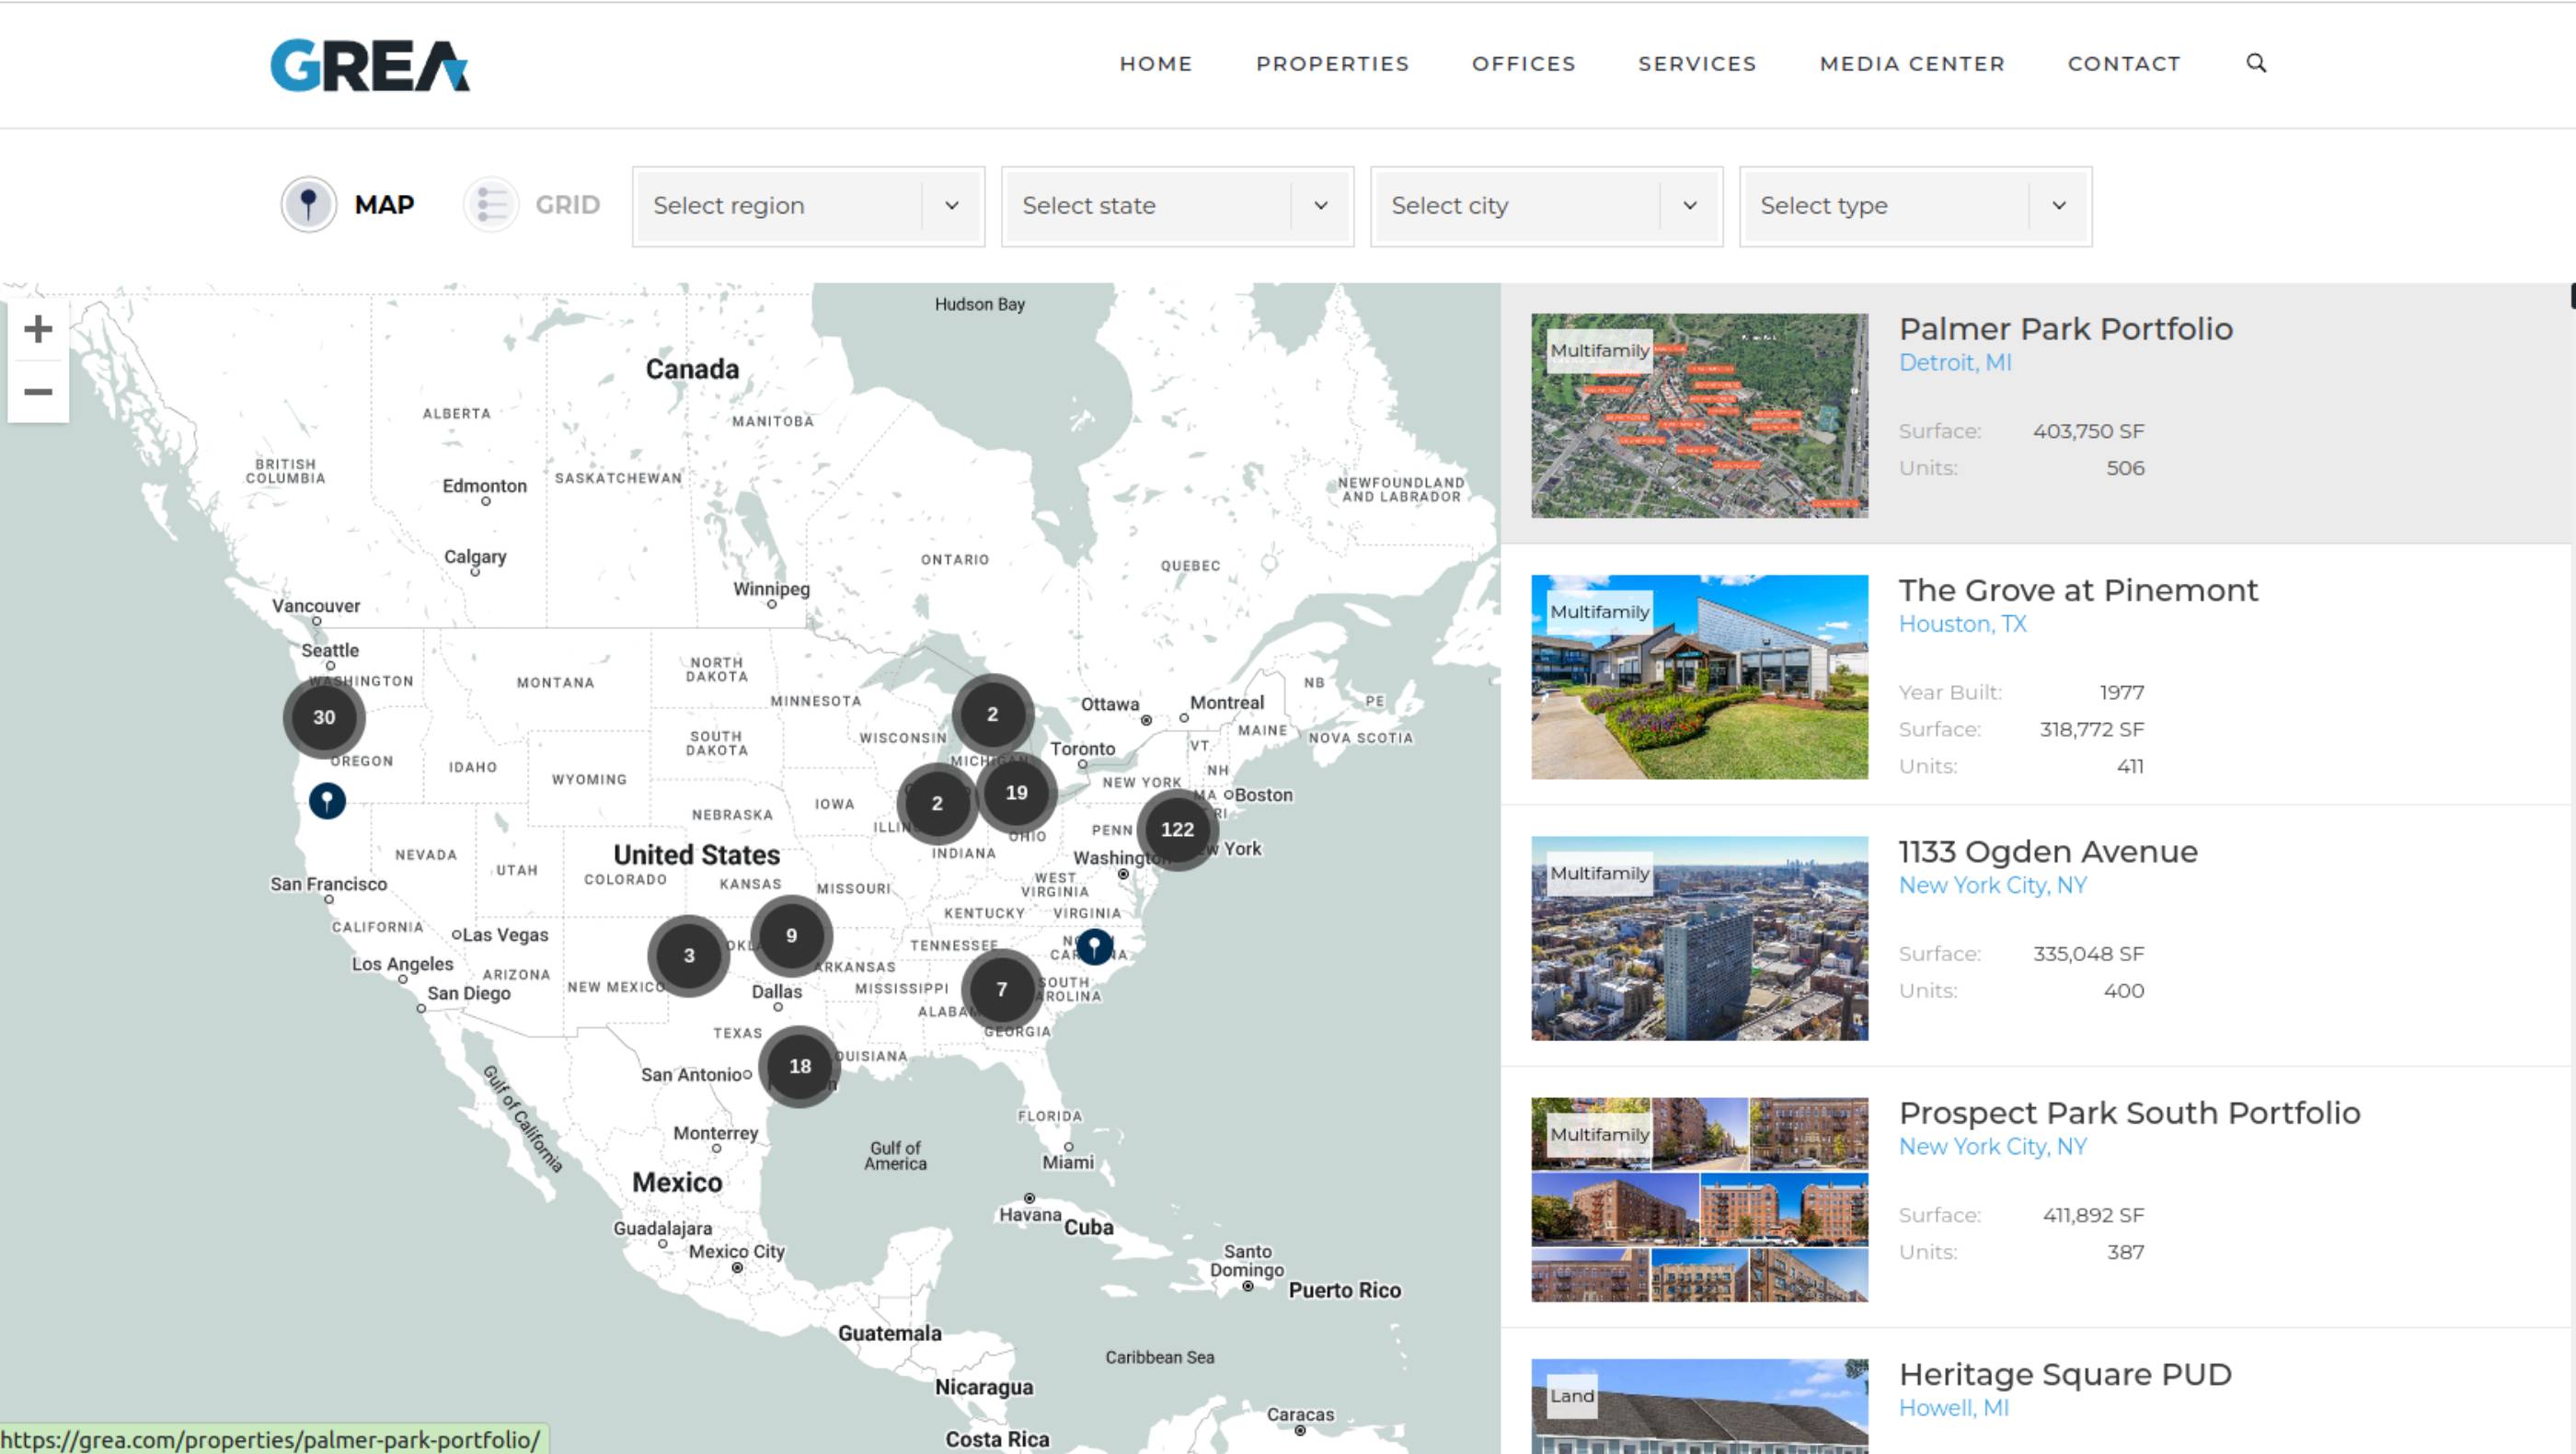
Task: Click the 403,750 SF surface value
Action: click(x=2088, y=431)
